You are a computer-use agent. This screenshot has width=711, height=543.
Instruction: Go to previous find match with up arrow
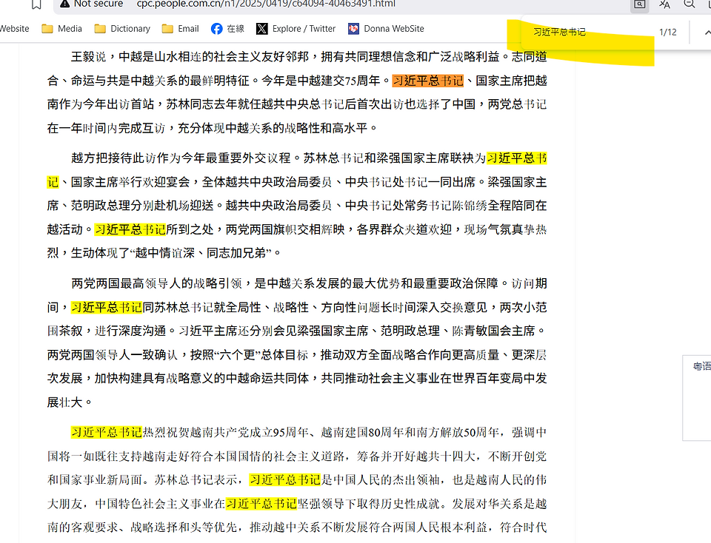pyautogui.click(x=707, y=33)
